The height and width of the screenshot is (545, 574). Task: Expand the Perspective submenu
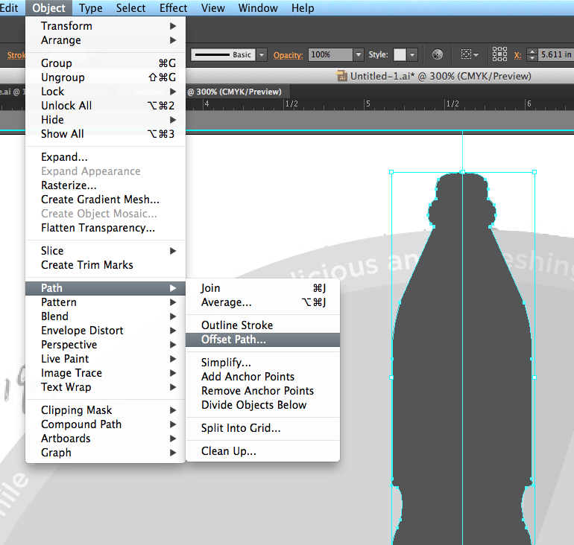tap(105, 345)
